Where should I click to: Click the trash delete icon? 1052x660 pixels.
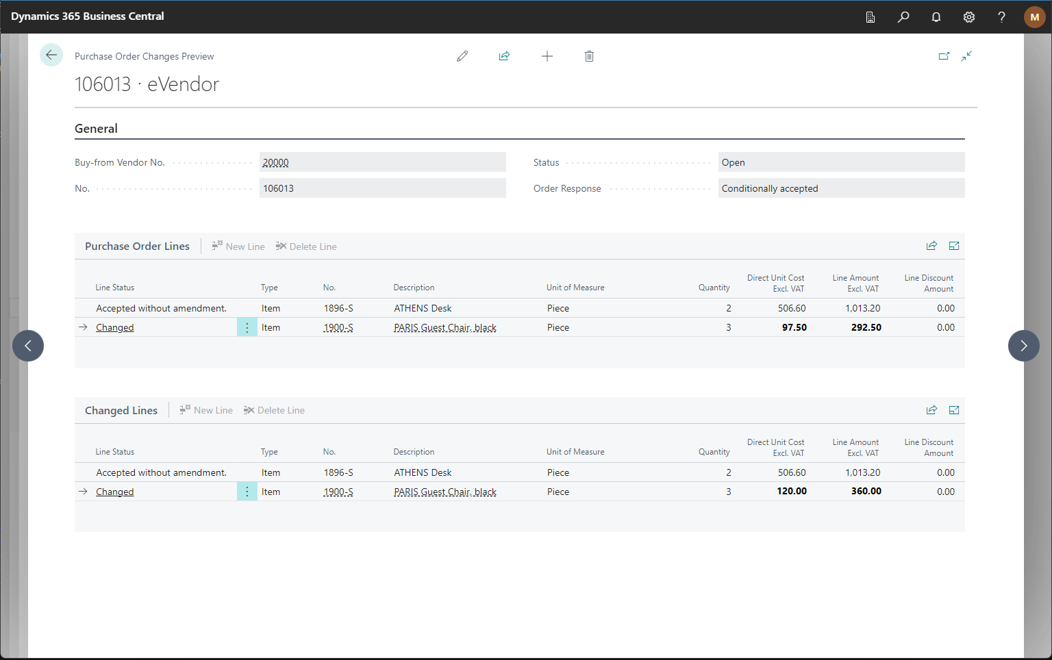589,56
